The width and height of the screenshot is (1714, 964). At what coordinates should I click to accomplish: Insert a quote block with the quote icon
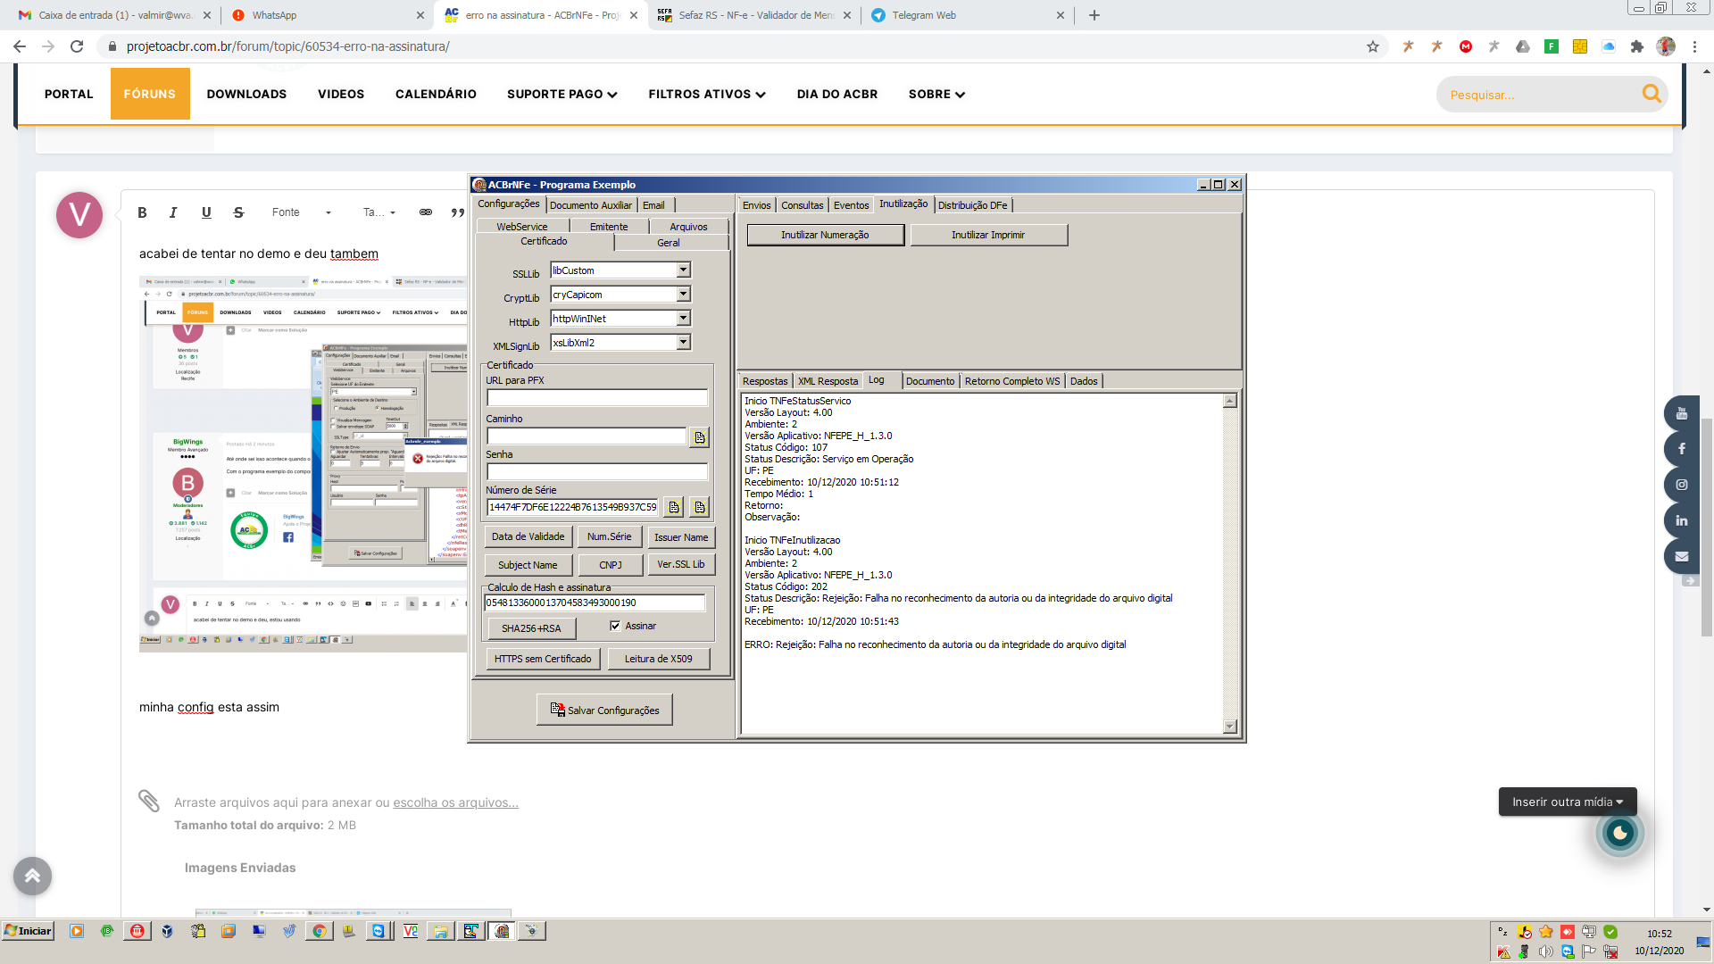(457, 212)
